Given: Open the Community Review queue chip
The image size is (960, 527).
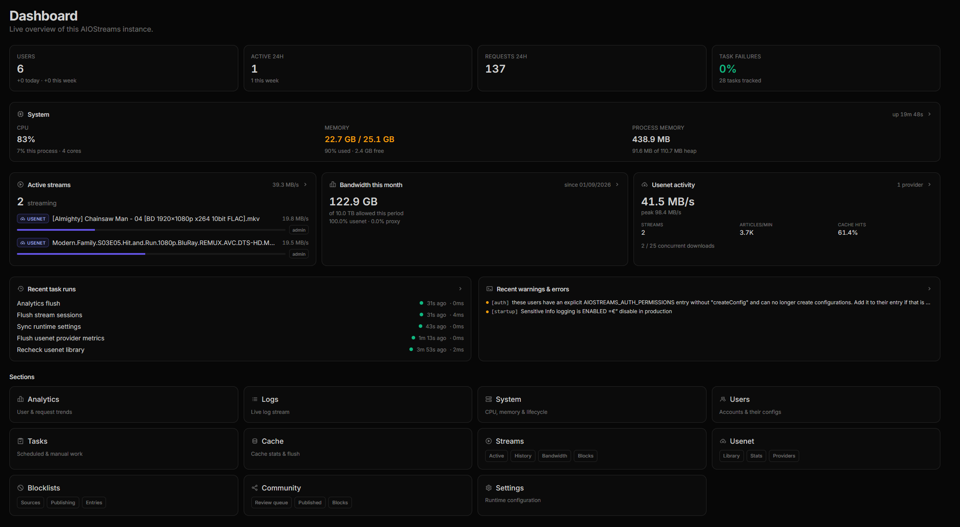Looking at the screenshot, I should click(x=271, y=502).
